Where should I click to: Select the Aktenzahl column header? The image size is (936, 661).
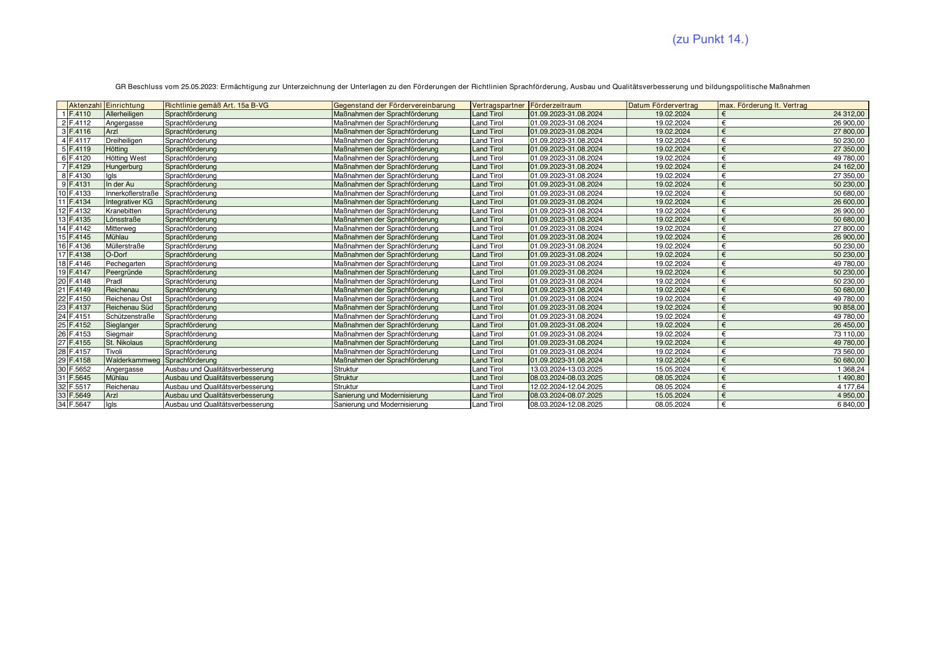coord(85,106)
